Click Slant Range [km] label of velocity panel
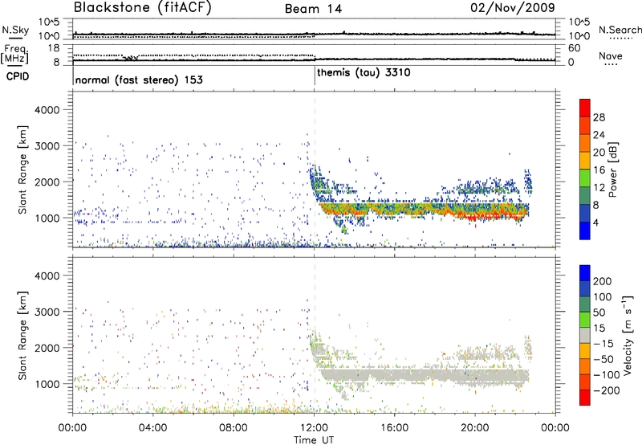The width and height of the screenshot is (642, 445). click(23, 336)
